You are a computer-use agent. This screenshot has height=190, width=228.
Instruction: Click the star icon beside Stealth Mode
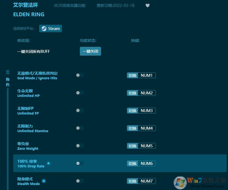(44, 181)
